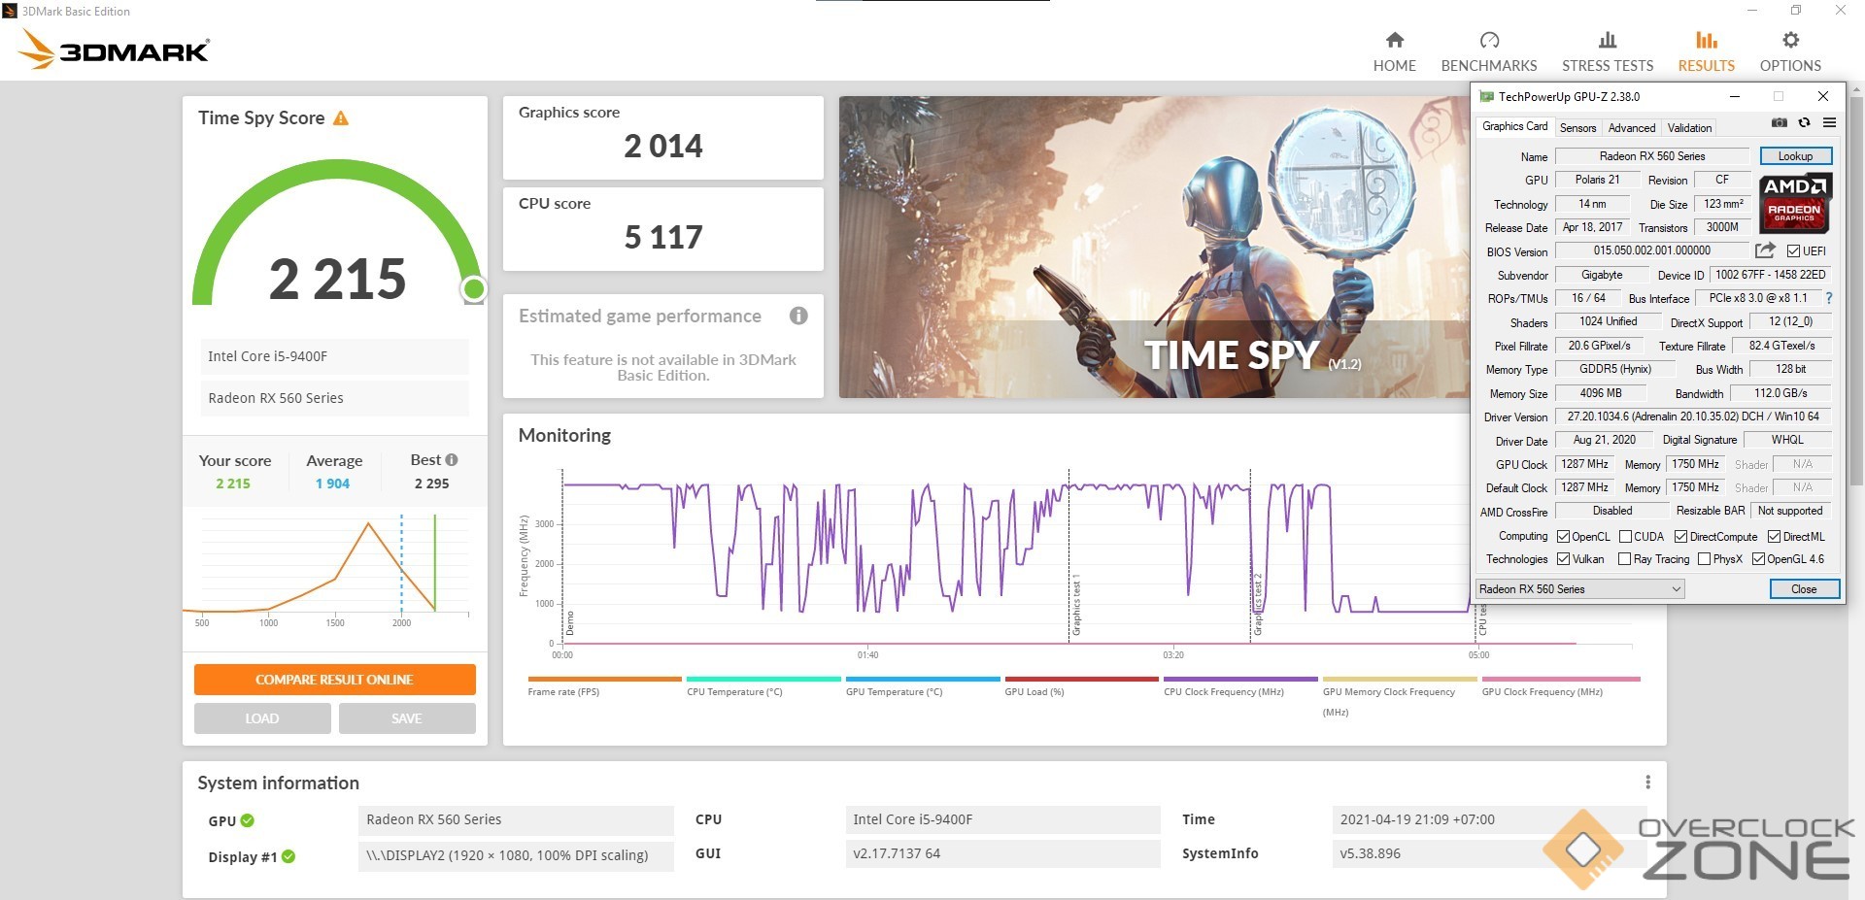
Task: Toggle the Ray Tracing checkbox
Action: 1624,559
